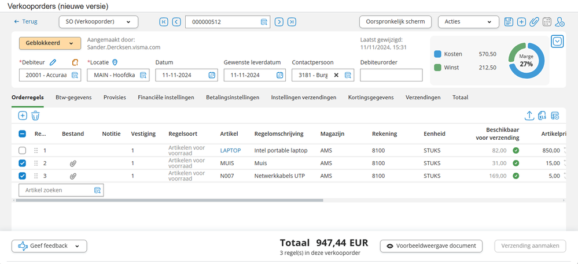The height and width of the screenshot is (264, 578).
Task: Select the Orderregels tab
Action: [x=28, y=98]
